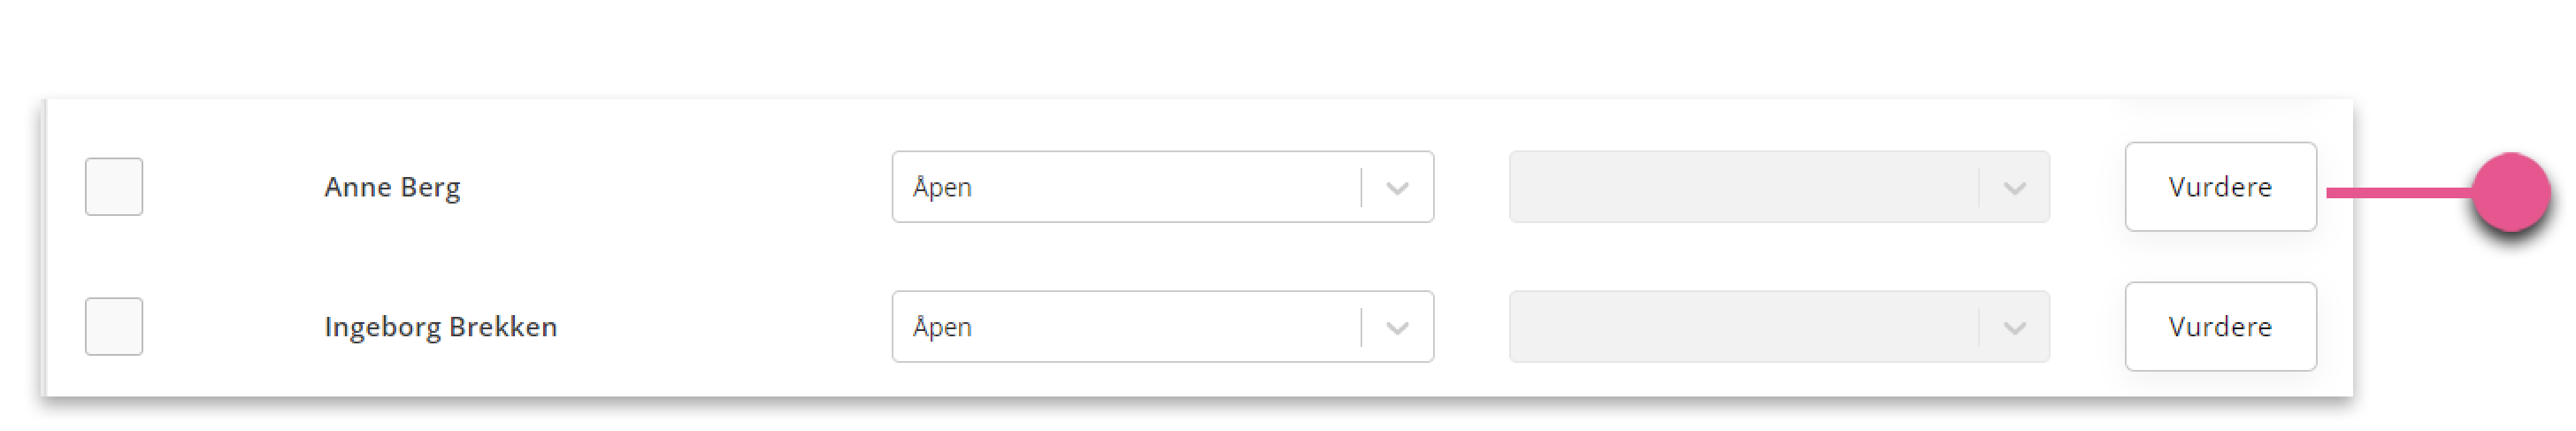Screen dimensions: 2576x431
Task: Click Vurdere for Anne Berg
Action: click(2221, 187)
